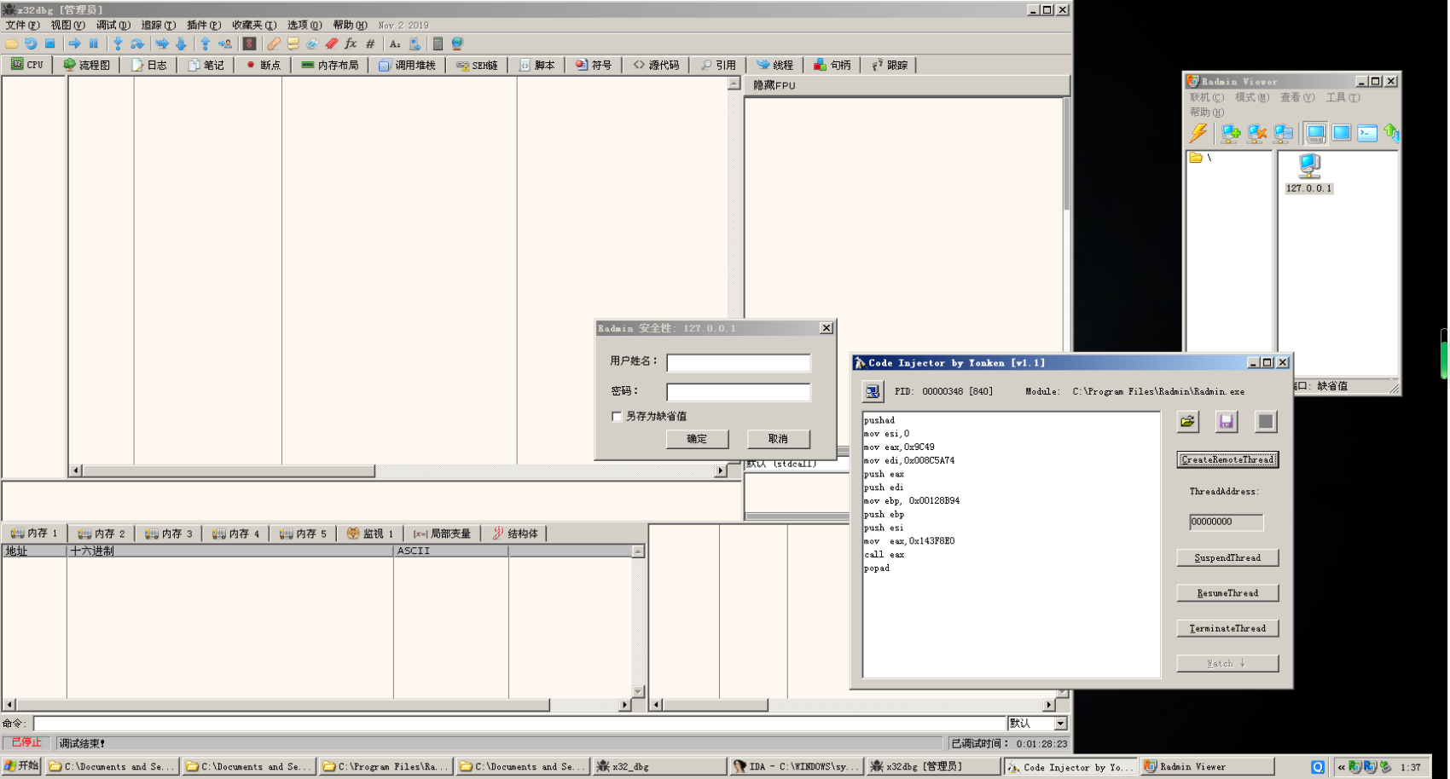Open the 调试 menu in x32dbg
The width and height of the screenshot is (1450, 779).
tap(113, 26)
